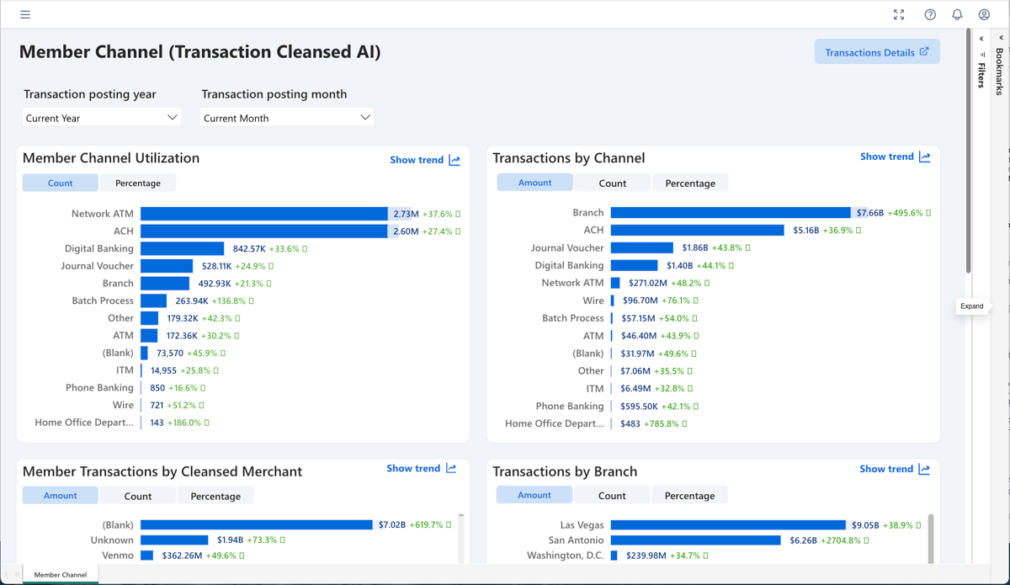Switch Transactions by Branch to Percentage

click(x=689, y=496)
